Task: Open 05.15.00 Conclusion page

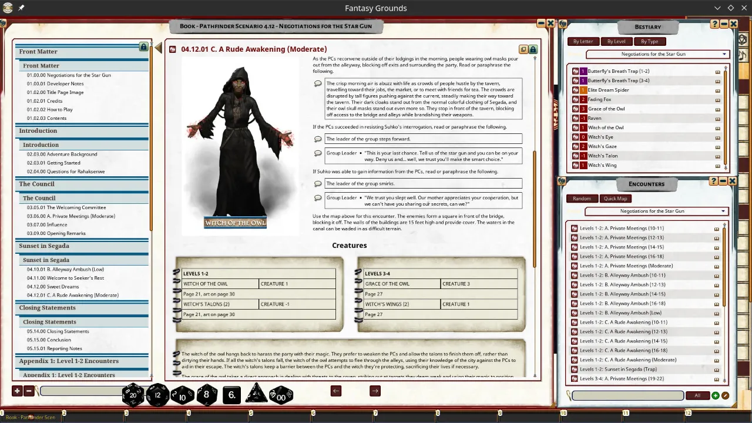Action: [x=49, y=340]
